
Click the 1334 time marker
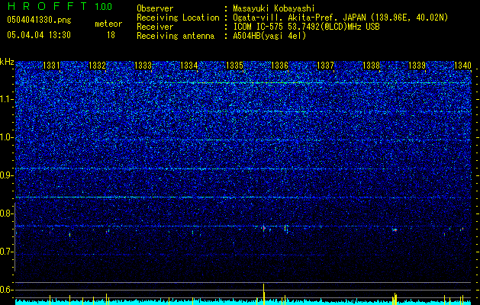pyautogui.click(x=188, y=66)
